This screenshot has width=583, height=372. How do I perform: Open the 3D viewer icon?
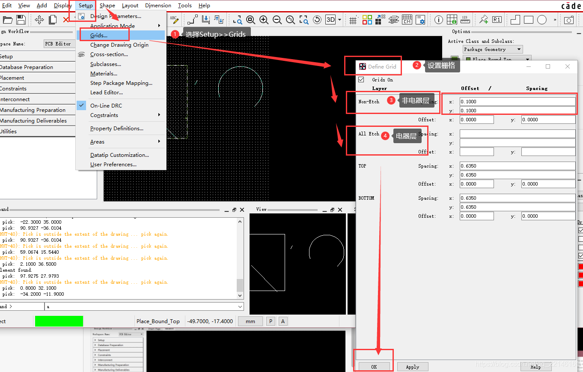[330, 20]
